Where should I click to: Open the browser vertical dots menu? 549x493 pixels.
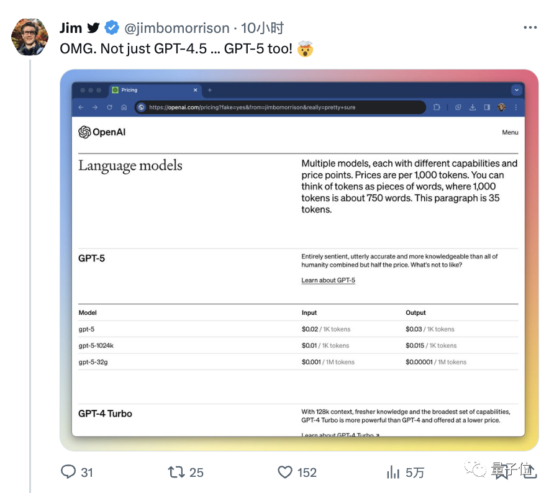pos(515,107)
